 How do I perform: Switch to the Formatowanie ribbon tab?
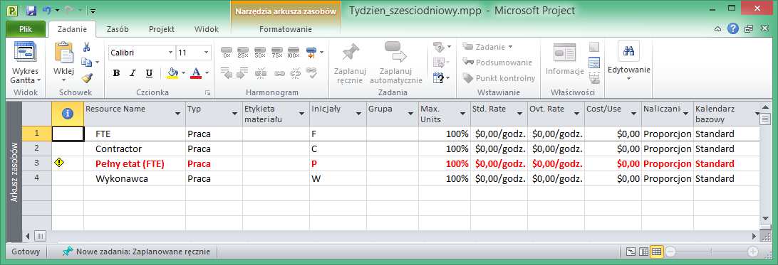point(285,29)
